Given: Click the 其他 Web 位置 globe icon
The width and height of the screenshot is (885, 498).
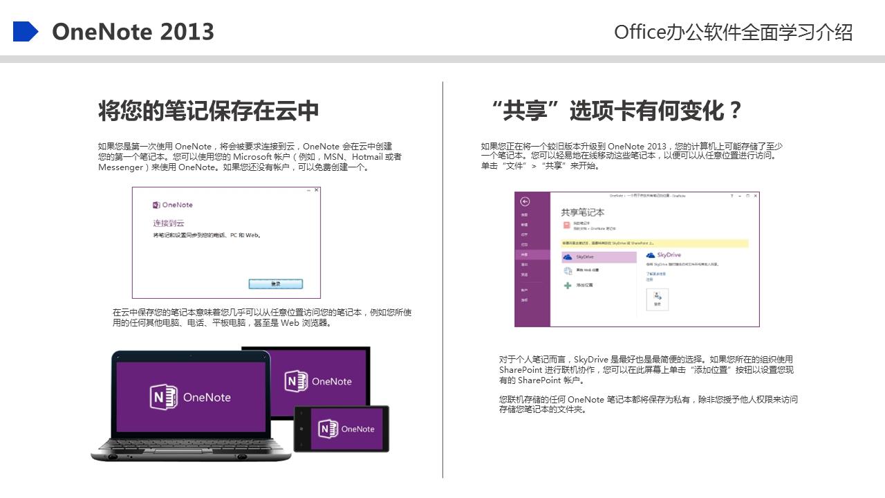Looking at the screenshot, I should [567, 270].
